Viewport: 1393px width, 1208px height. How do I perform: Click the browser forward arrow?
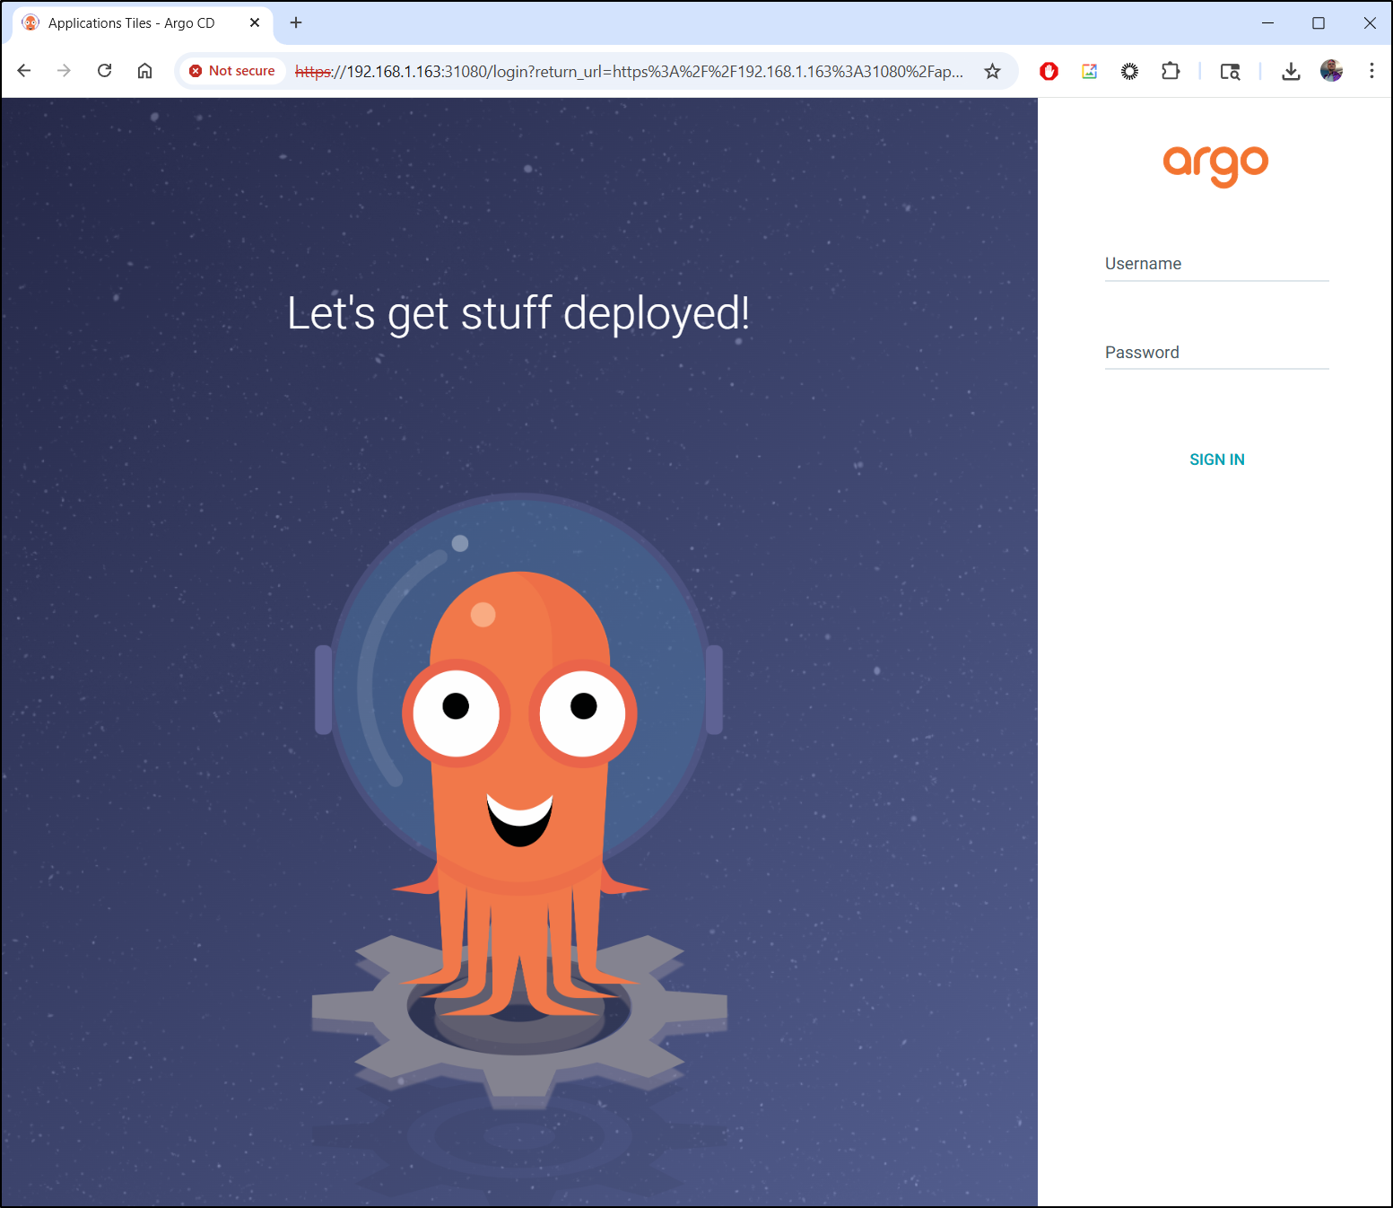click(64, 71)
